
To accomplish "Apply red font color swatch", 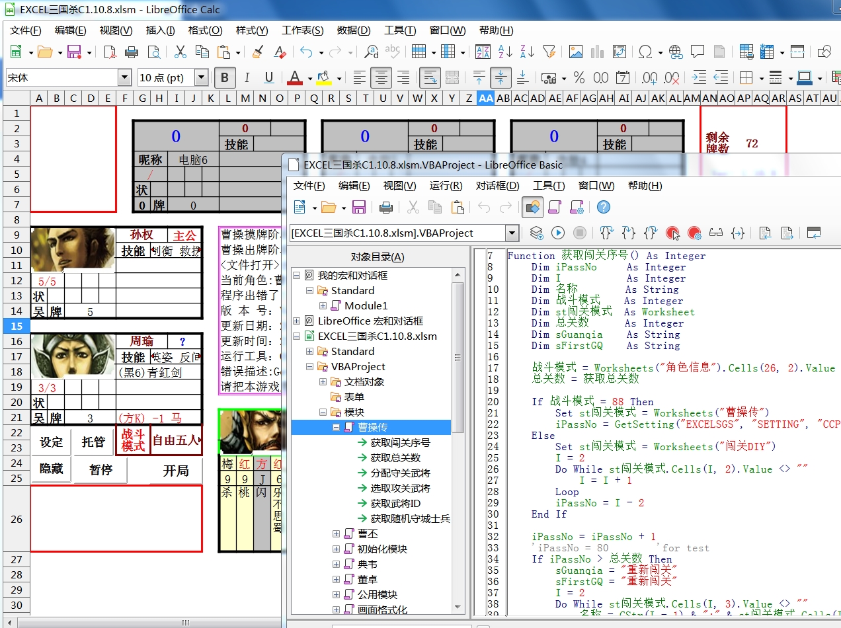I will pos(296,77).
